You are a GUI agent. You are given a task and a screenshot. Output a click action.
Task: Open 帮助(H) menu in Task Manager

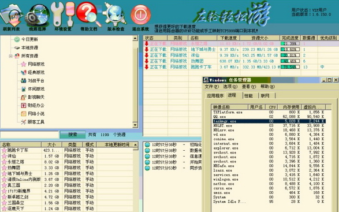[267, 87]
